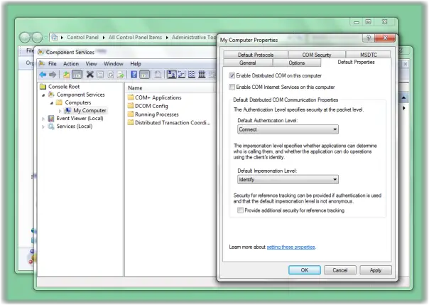429x305 pixels.
Task: Click All Control Panel Items breadcrumb
Action: (x=135, y=37)
